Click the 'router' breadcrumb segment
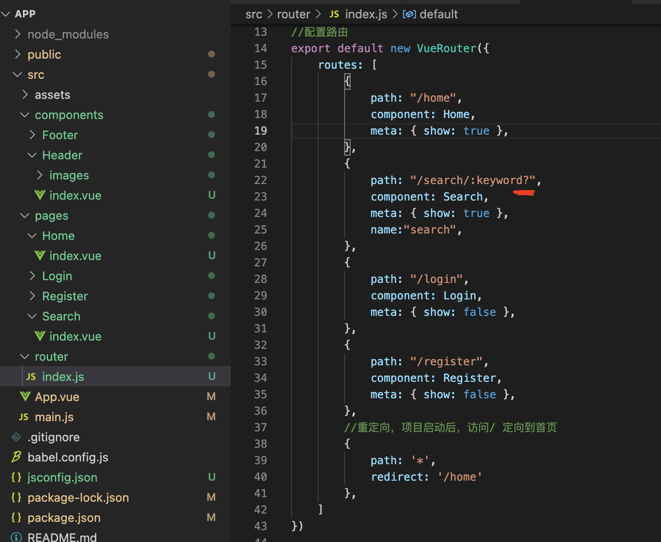 (x=293, y=14)
